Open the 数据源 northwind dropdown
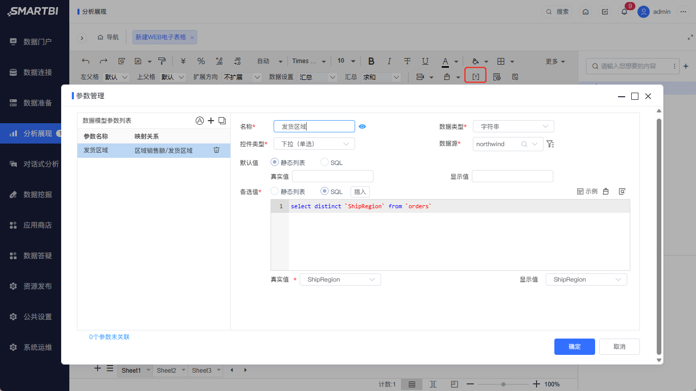This screenshot has width=696, height=391. pyautogui.click(x=508, y=144)
